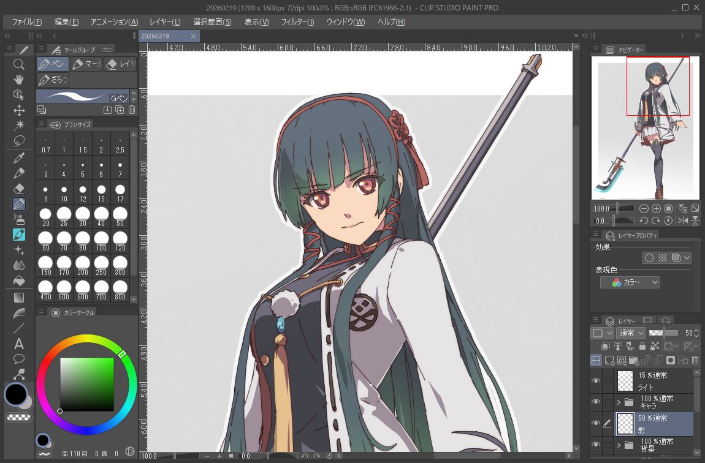Click the Navigator preview thumbnail
Image resolution: width=705 pixels, height=463 pixels.
(645, 127)
